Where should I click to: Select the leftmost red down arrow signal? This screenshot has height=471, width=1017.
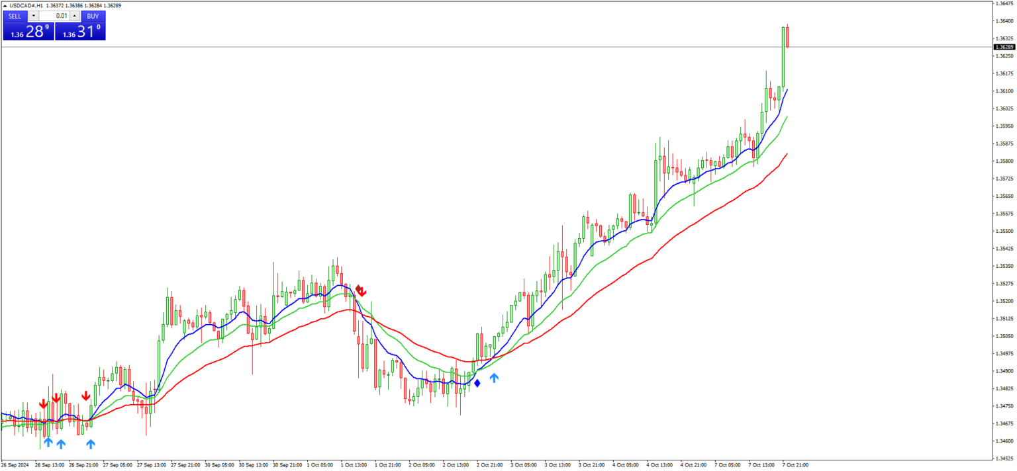[44, 404]
